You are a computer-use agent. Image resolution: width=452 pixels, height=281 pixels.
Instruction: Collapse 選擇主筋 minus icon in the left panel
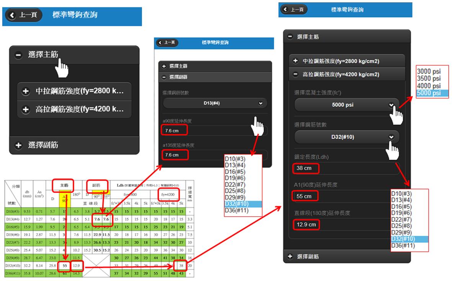pyautogui.click(x=18, y=55)
